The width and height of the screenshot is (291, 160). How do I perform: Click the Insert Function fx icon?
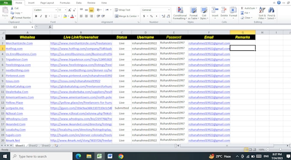tap(50, 27)
